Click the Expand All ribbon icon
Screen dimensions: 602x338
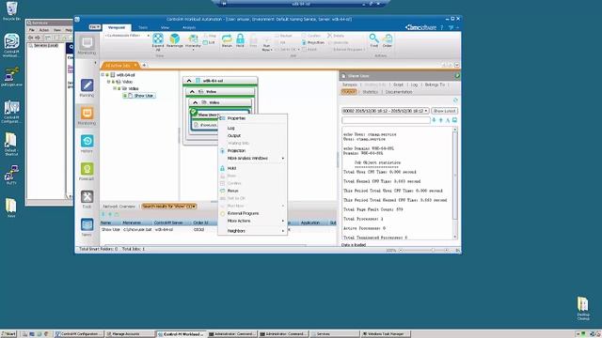point(158,41)
